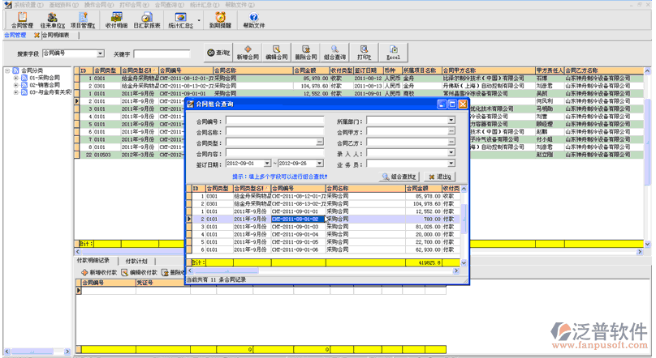Open the 签订日期 start date dropdown

pos(267,164)
